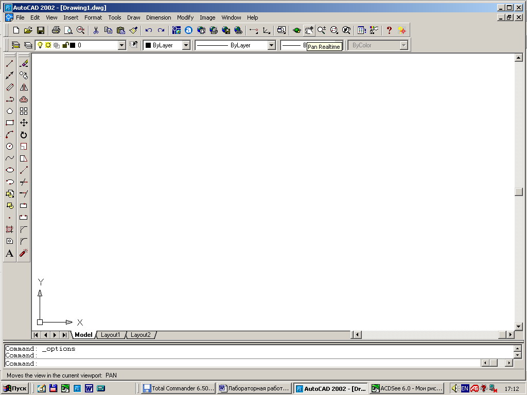Image resolution: width=527 pixels, height=395 pixels.
Task: Open the Dimension menu
Action: [x=159, y=17]
